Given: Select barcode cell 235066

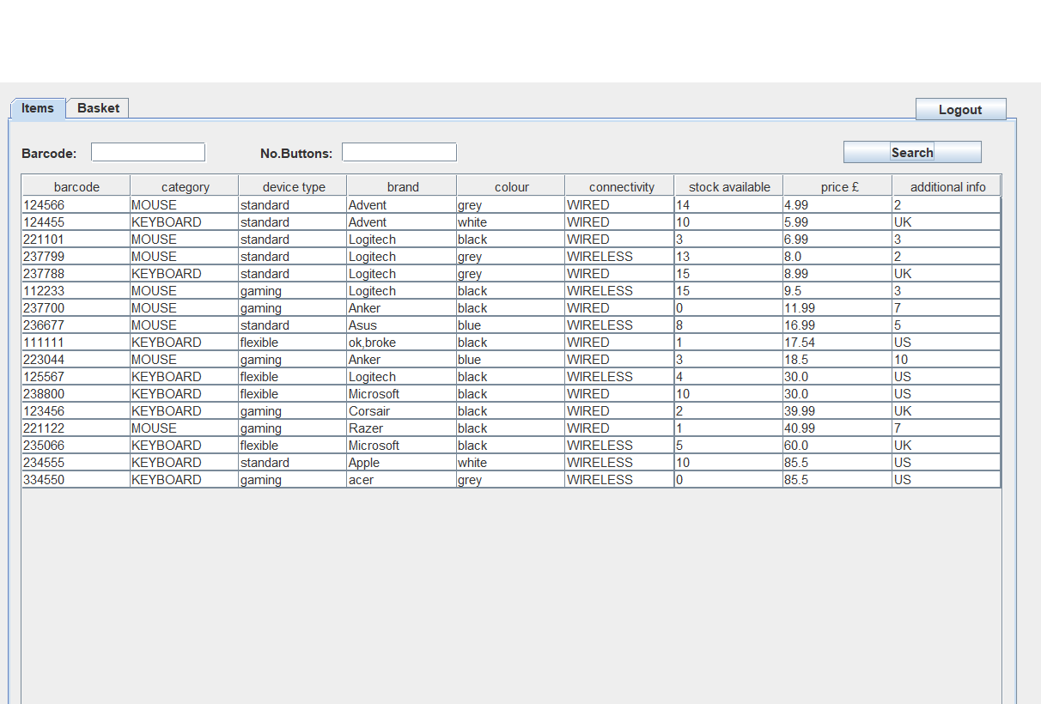Looking at the screenshot, I should tap(76, 446).
